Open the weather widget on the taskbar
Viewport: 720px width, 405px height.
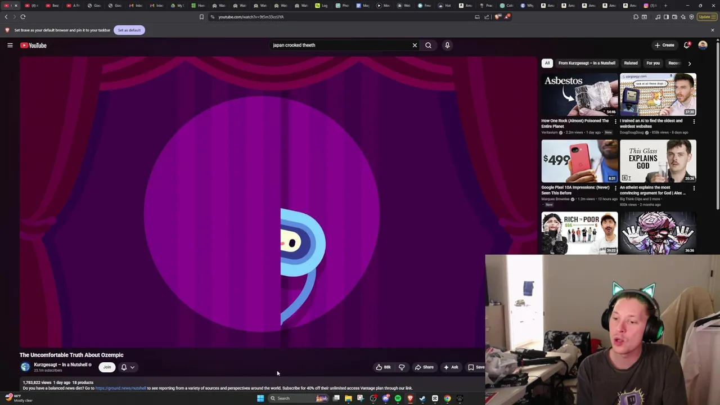(18, 398)
